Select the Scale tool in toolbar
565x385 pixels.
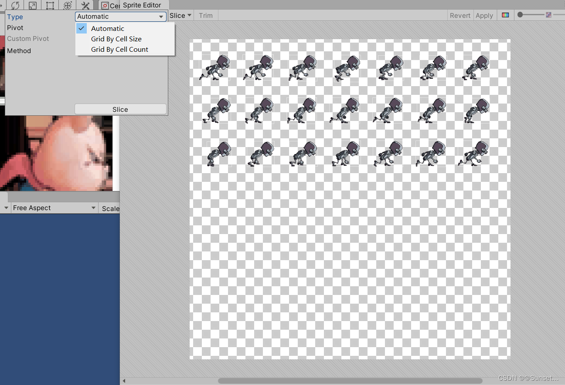(x=33, y=5)
